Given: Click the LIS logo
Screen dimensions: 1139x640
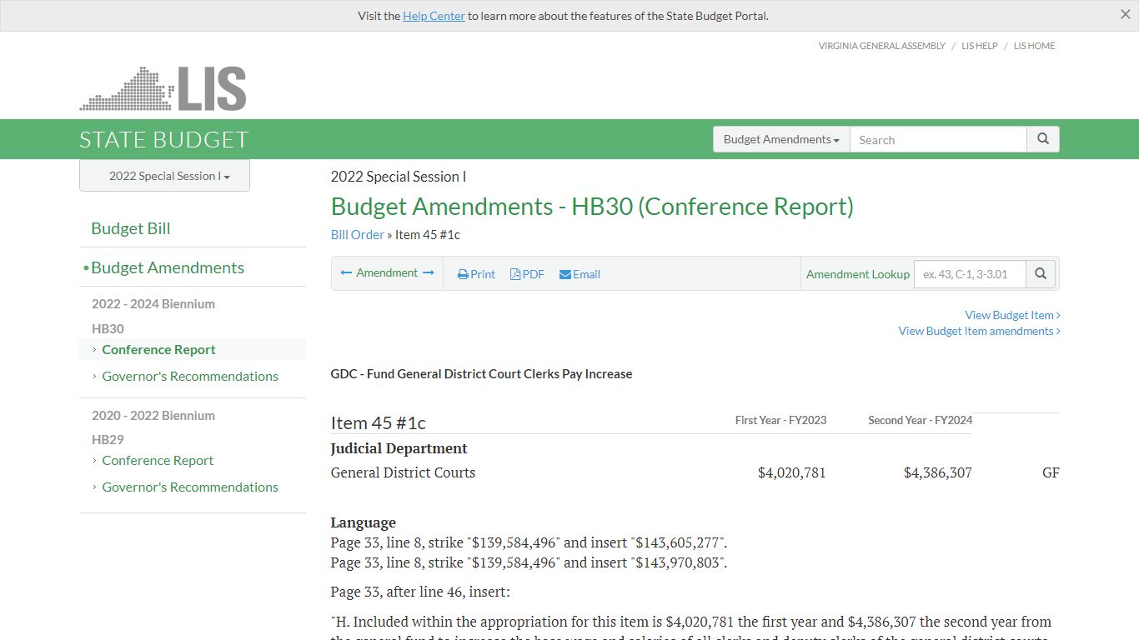Looking at the screenshot, I should (x=163, y=88).
